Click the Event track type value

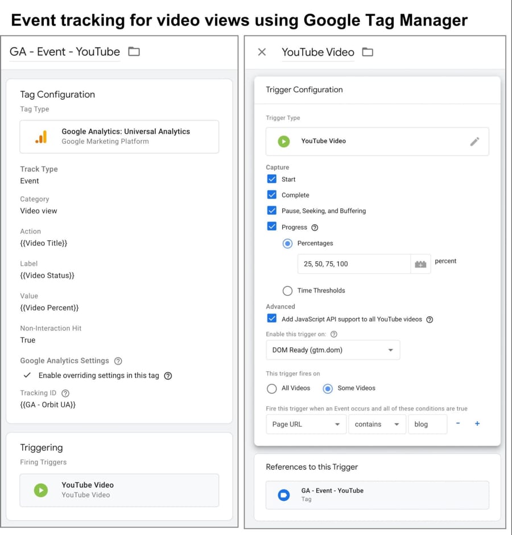(x=30, y=181)
